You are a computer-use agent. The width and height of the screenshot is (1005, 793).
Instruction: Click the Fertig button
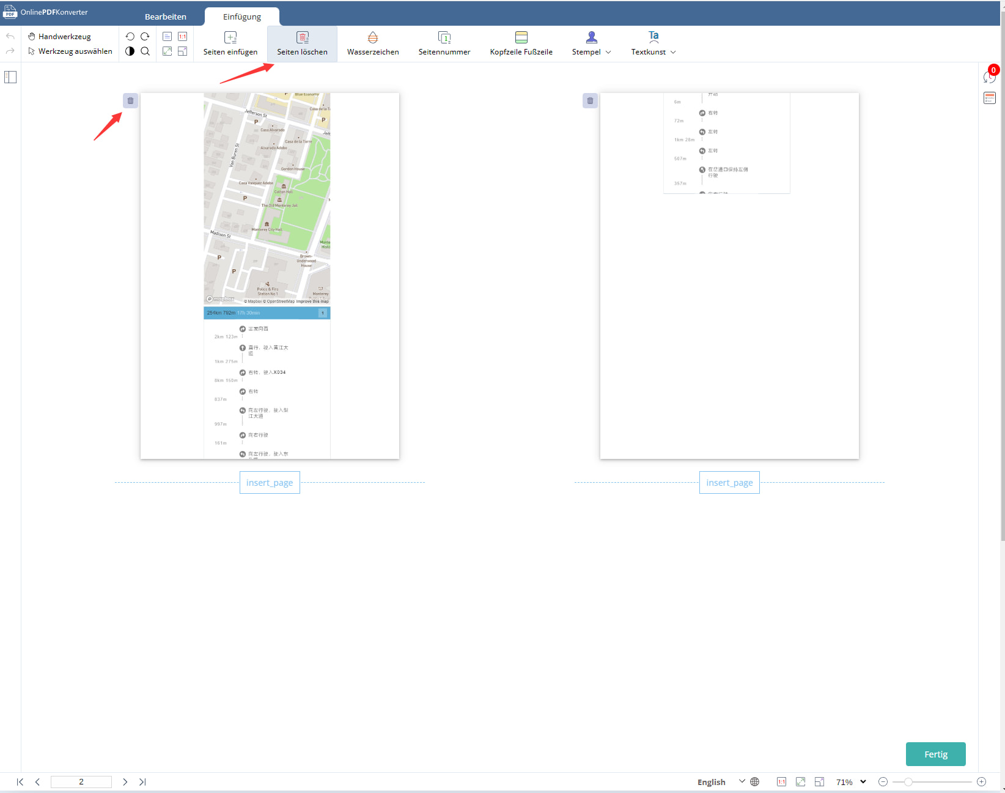pyautogui.click(x=935, y=754)
